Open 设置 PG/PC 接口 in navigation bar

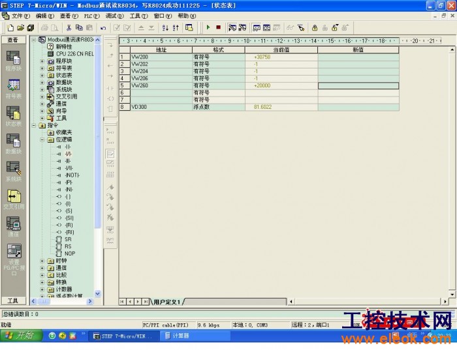click(x=14, y=260)
